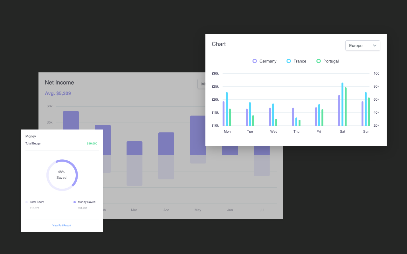
Task: Click the green $50,000 Total Budget value
Action: click(x=92, y=144)
